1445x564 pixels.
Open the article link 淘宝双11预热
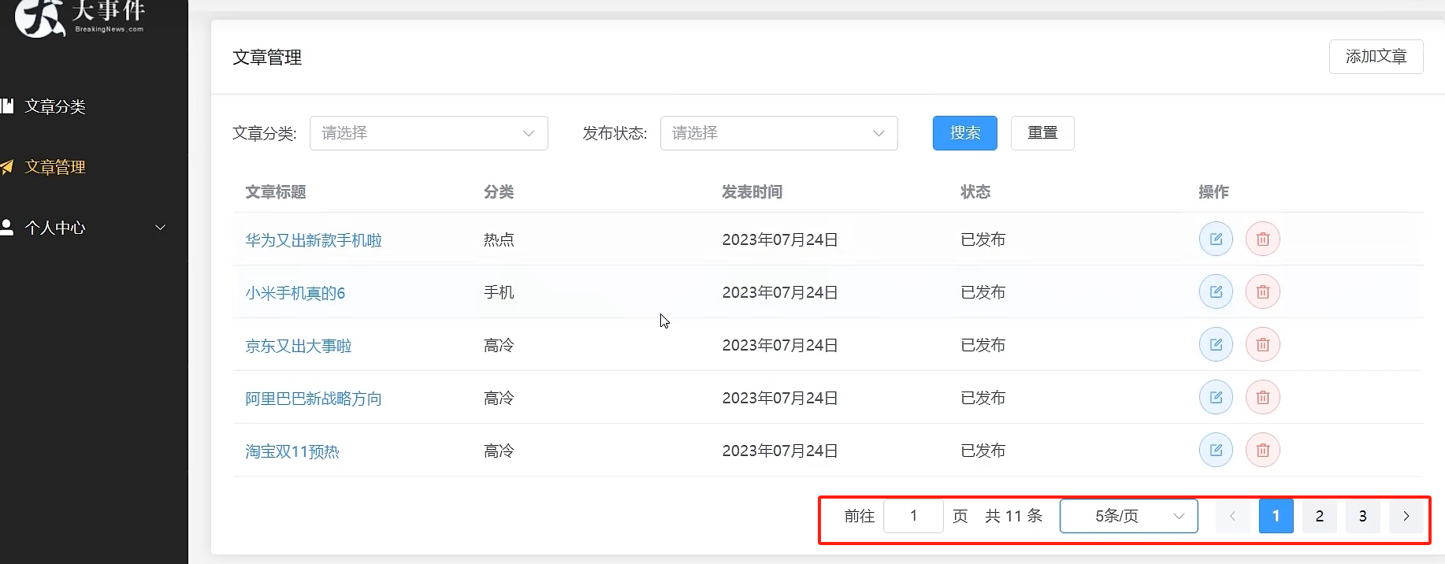[x=292, y=451]
